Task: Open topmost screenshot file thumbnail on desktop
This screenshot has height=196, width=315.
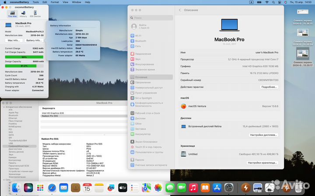Action: click(303, 12)
